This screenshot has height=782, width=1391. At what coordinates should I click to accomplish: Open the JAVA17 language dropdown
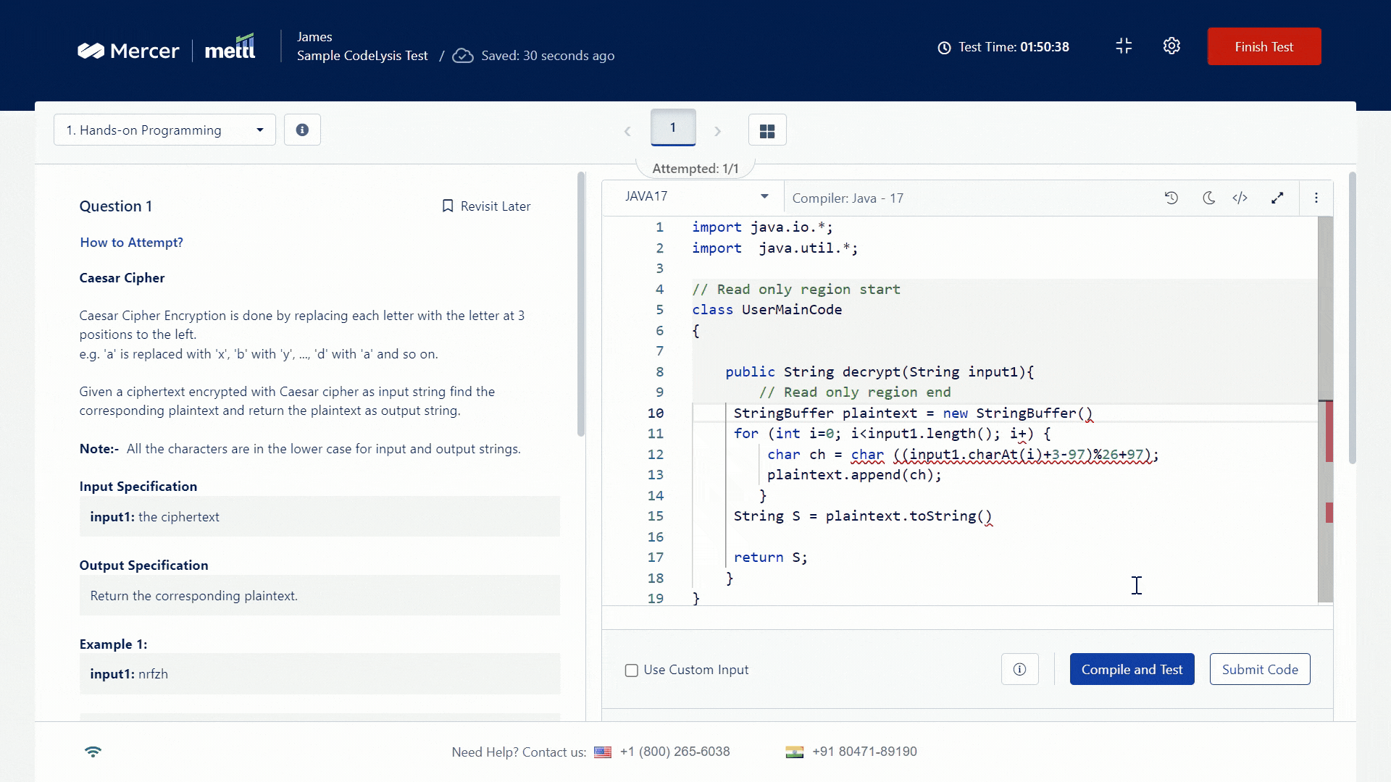click(x=696, y=197)
